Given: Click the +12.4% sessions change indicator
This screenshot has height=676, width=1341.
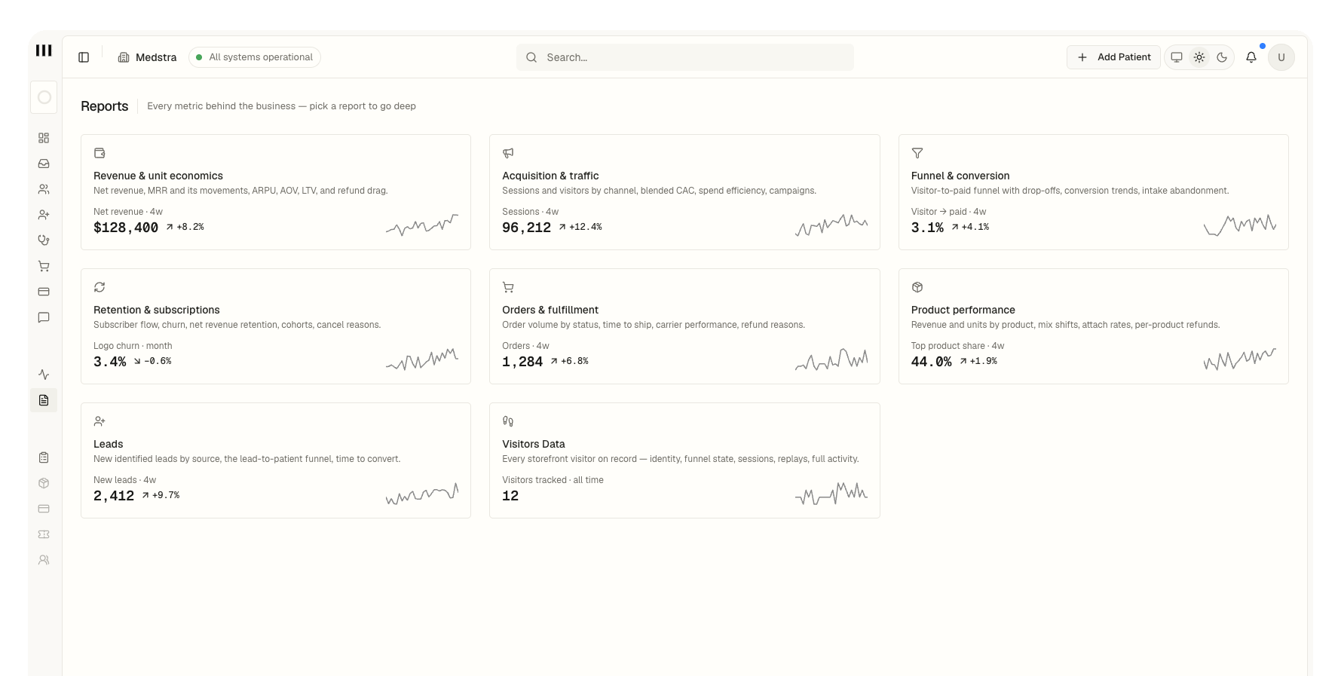Looking at the screenshot, I should (x=580, y=227).
